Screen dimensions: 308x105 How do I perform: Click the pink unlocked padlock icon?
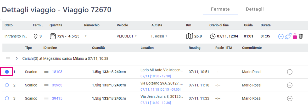(x=295, y=36)
